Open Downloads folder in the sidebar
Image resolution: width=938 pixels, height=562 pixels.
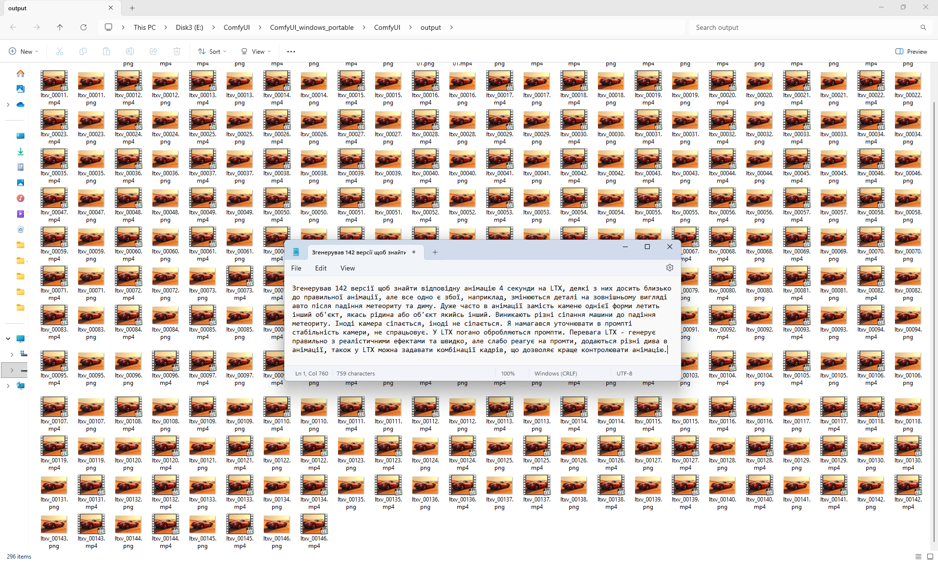click(20, 151)
